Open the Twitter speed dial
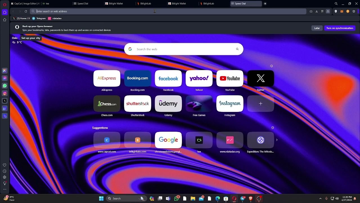The image size is (360, 203). 260,78
